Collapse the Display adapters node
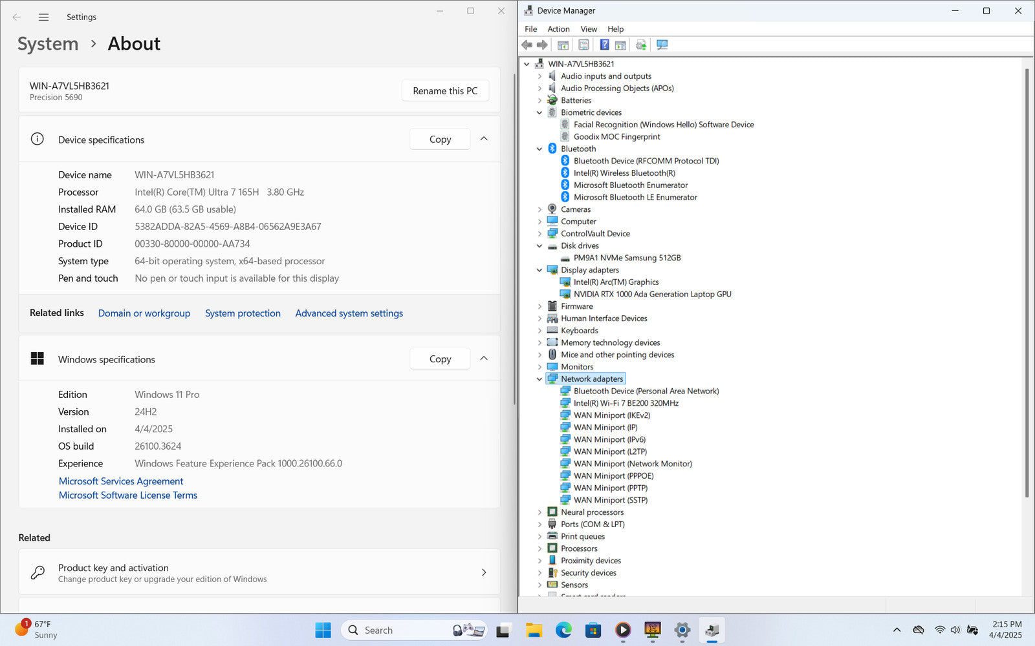The width and height of the screenshot is (1035, 646). (539, 270)
